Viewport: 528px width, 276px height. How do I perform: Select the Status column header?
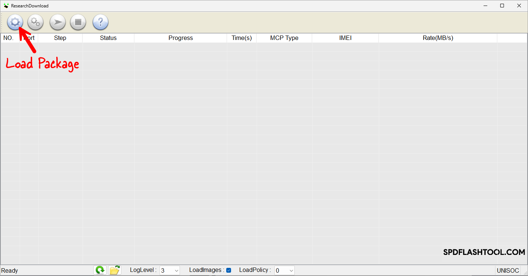click(108, 38)
